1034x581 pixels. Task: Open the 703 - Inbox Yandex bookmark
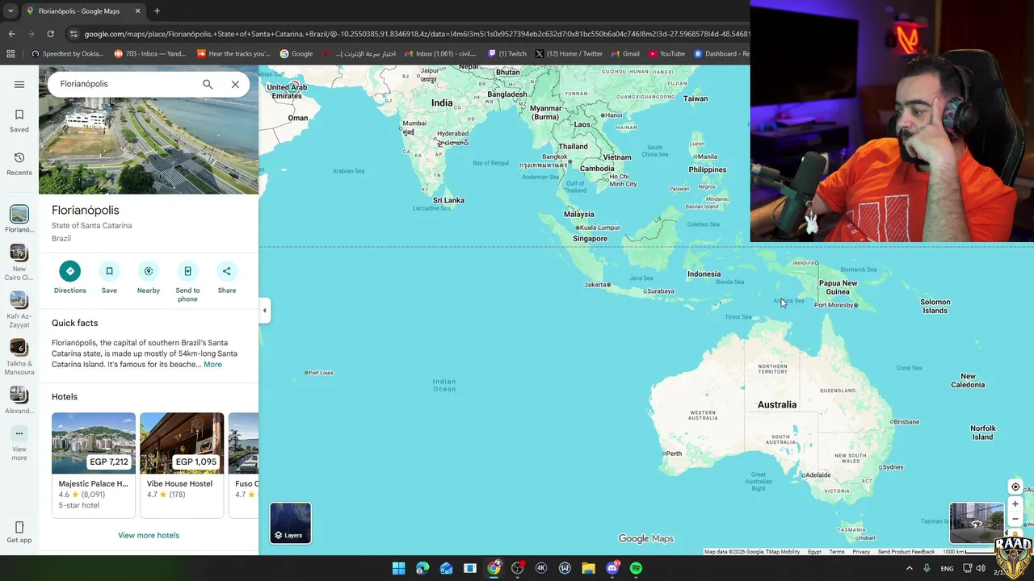click(150, 54)
